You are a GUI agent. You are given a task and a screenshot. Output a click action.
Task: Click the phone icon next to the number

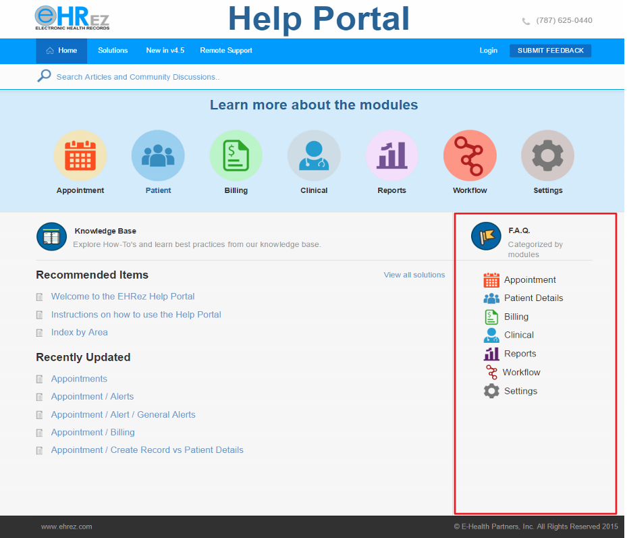(x=526, y=20)
